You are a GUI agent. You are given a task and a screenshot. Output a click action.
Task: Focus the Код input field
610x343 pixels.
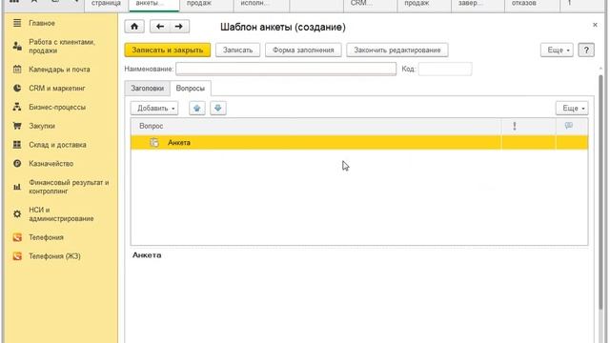tap(445, 69)
